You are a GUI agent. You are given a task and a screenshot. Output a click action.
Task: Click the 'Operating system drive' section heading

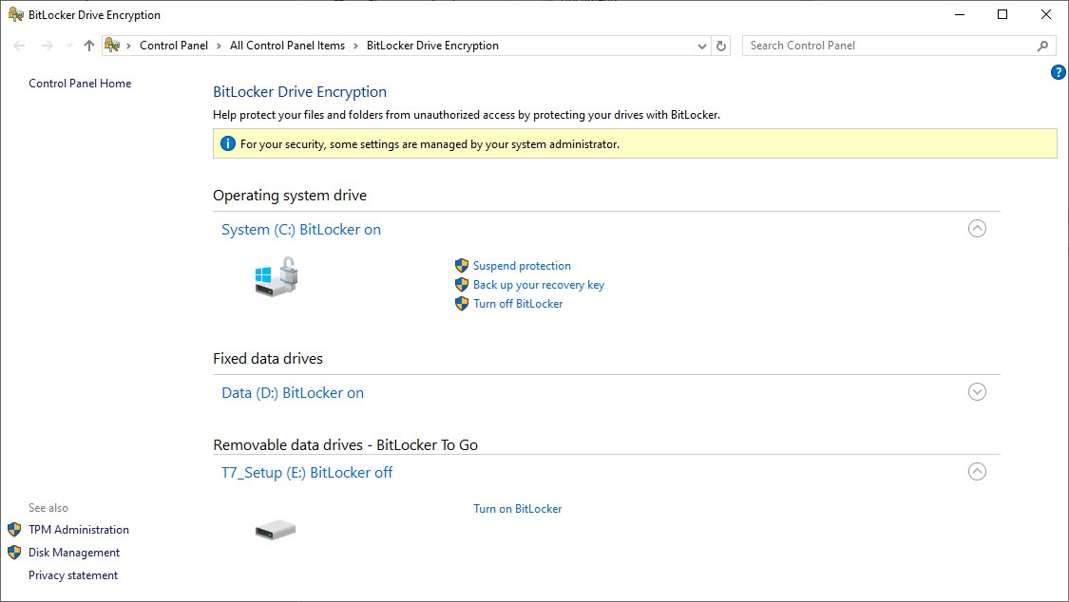pos(290,196)
